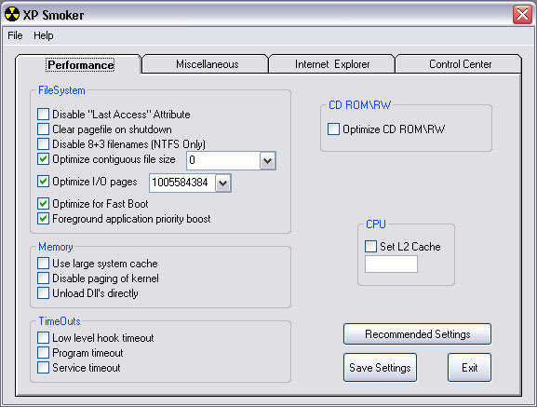Check Disable paging of kernel
The width and height of the screenshot is (537, 407).
[43, 278]
